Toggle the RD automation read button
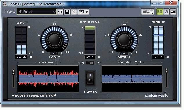184x110 pixels. click(x=160, y=12)
